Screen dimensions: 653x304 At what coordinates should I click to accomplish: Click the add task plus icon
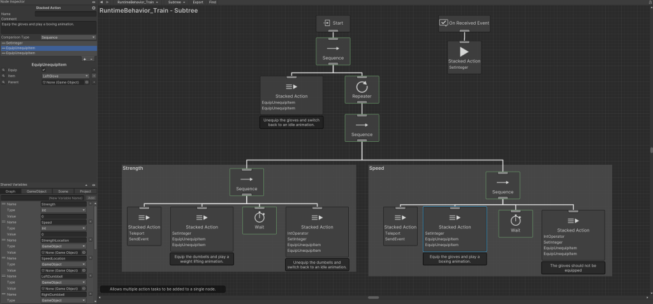[x=85, y=59]
